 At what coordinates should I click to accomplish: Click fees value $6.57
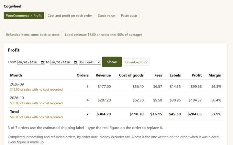click(158, 87)
